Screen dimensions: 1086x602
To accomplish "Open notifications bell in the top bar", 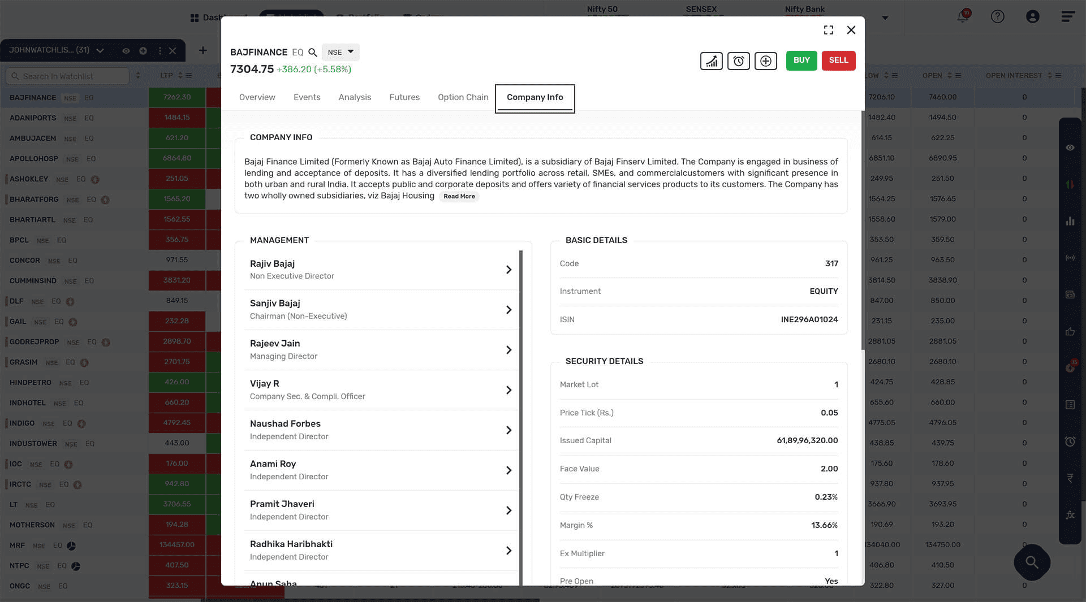I will pos(963,16).
